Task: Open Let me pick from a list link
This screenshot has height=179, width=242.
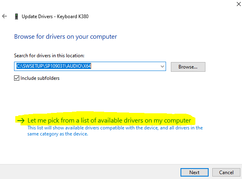Action: click(109, 121)
